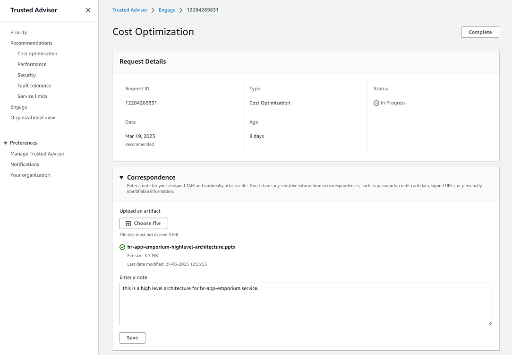Open Notifications preferences
The width and height of the screenshot is (512, 355).
coord(25,164)
